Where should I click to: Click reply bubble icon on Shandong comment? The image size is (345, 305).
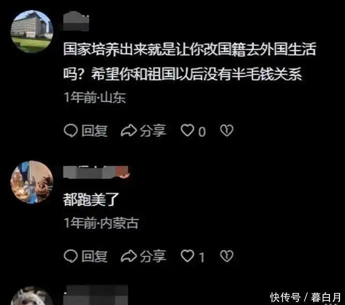tap(70, 130)
